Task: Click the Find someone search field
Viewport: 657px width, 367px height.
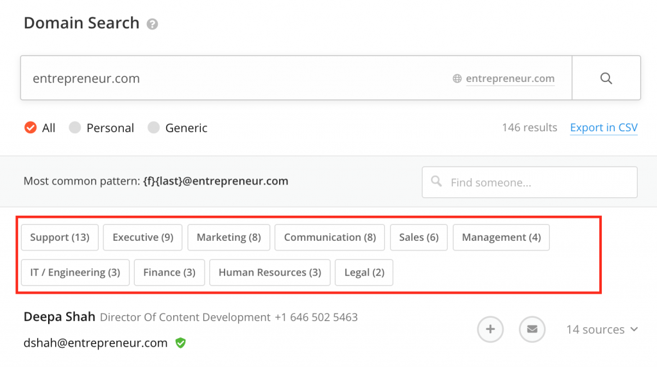Action: [529, 182]
